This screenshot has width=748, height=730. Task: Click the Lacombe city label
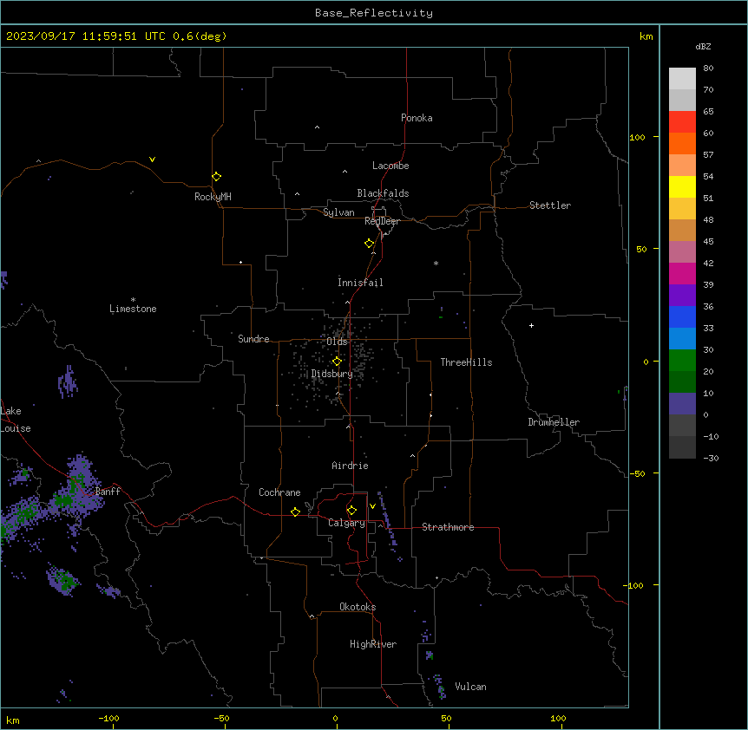point(390,166)
